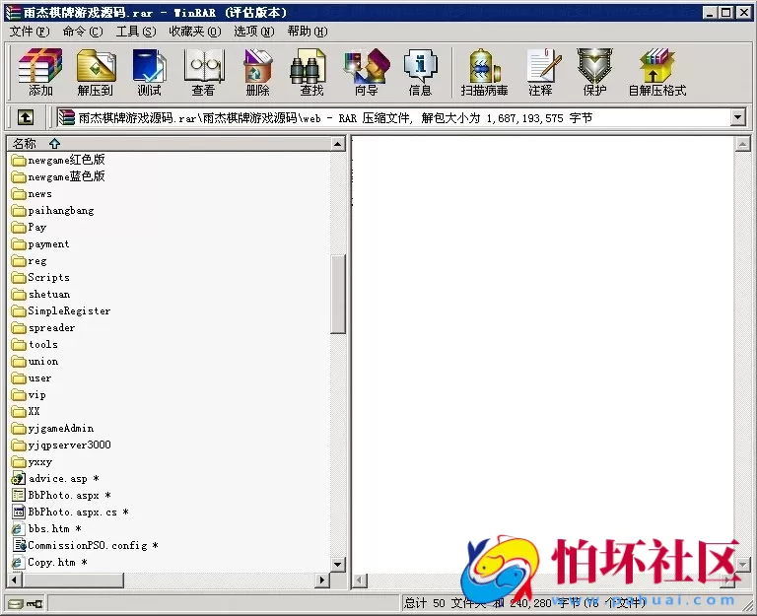
Task: Select the CommissionPSO.config file
Action: [x=87, y=545]
